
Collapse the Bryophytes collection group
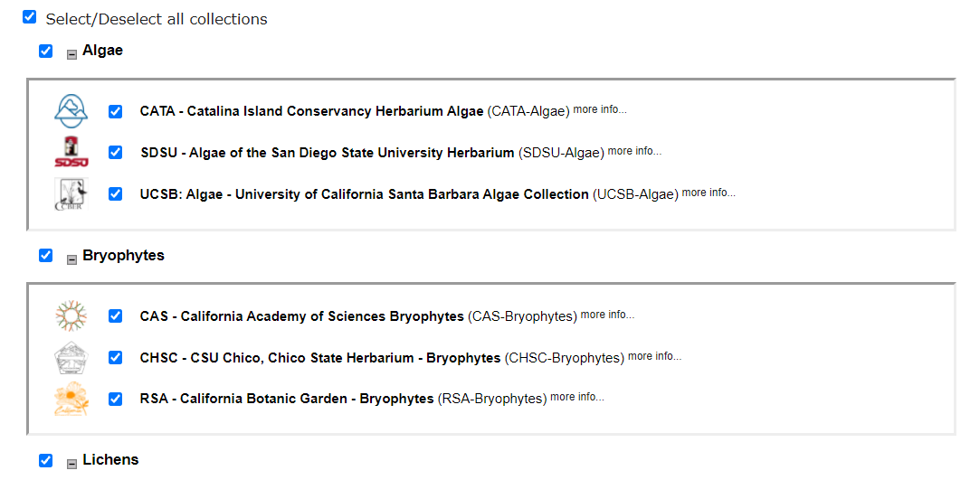click(71, 259)
